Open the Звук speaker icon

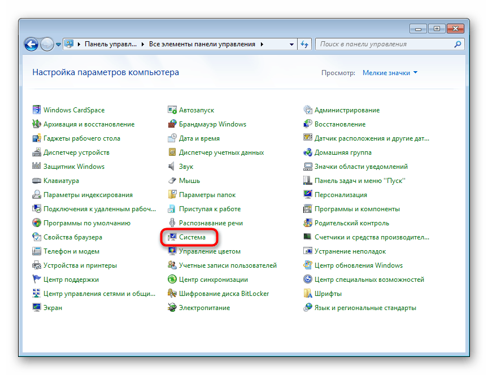(172, 166)
